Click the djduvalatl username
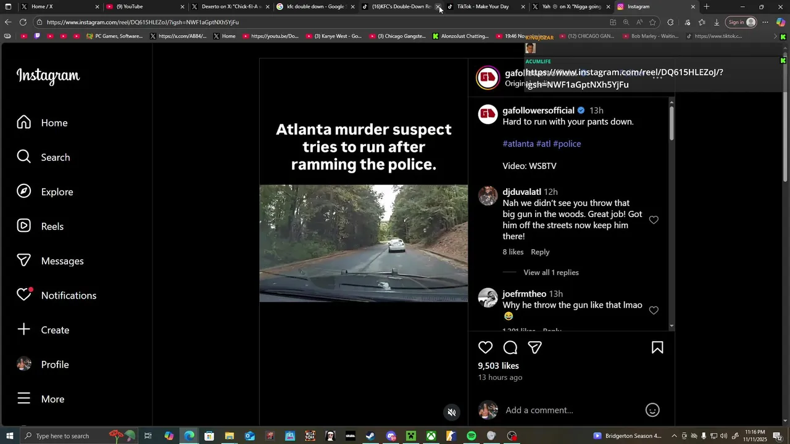790x444 pixels. 522,192
